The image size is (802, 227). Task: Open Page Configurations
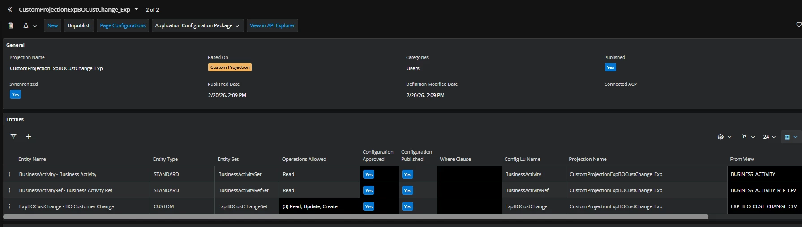point(123,25)
